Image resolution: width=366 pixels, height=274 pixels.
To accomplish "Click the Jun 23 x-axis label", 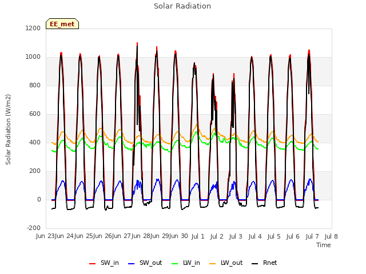I will click(45, 236).
